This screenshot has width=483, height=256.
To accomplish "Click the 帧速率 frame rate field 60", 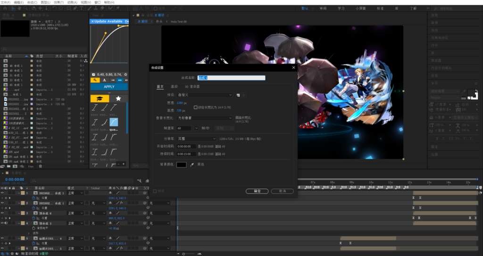I will pyautogui.click(x=184, y=128).
